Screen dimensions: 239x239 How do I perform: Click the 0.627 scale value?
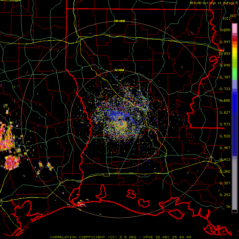click(225, 113)
